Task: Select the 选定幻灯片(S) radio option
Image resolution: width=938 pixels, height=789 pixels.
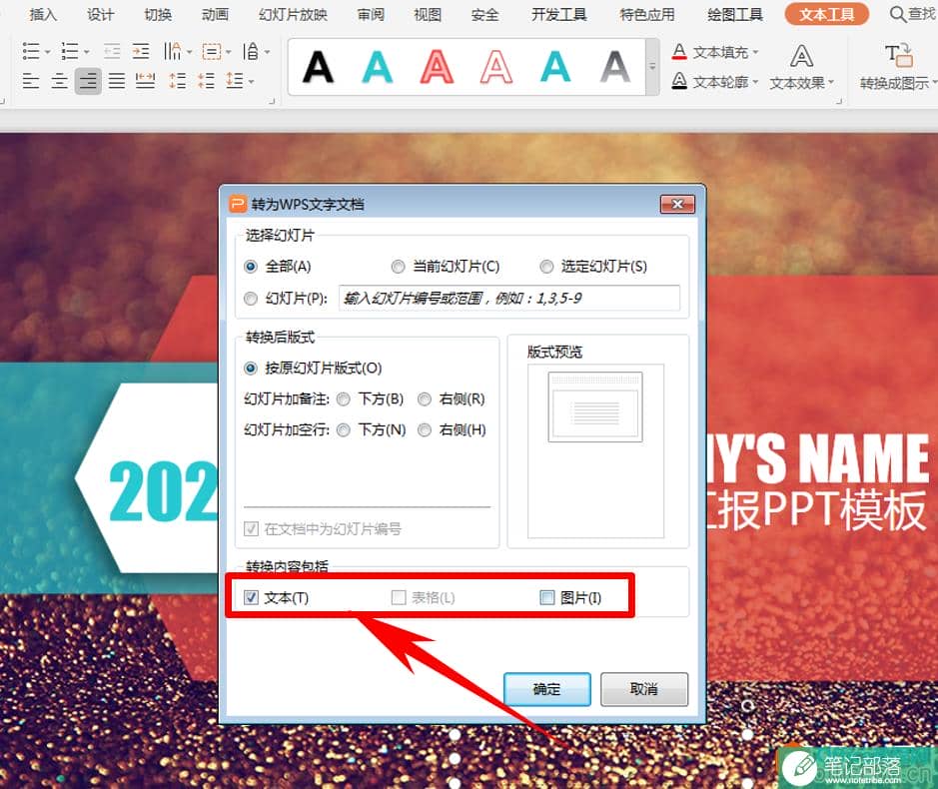Action: pyautogui.click(x=546, y=267)
